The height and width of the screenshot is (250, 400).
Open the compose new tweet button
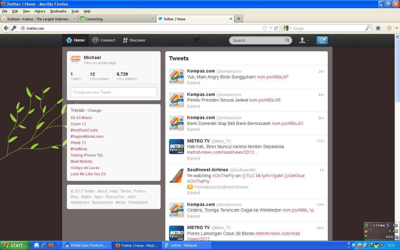[x=322, y=40]
